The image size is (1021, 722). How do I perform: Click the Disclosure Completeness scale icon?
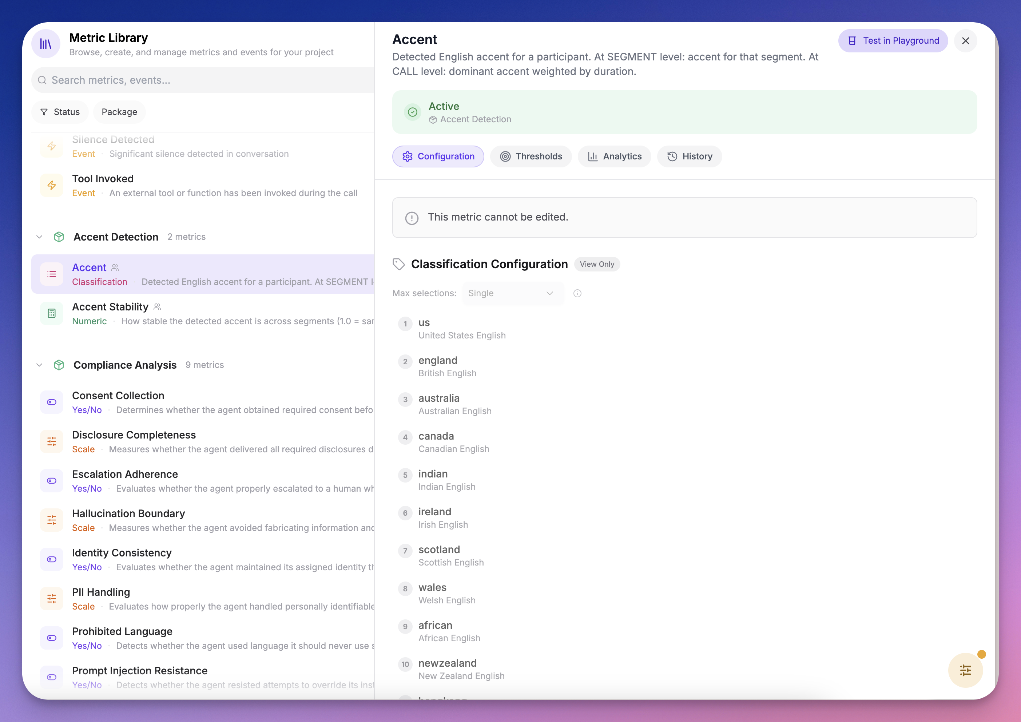point(52,441)
